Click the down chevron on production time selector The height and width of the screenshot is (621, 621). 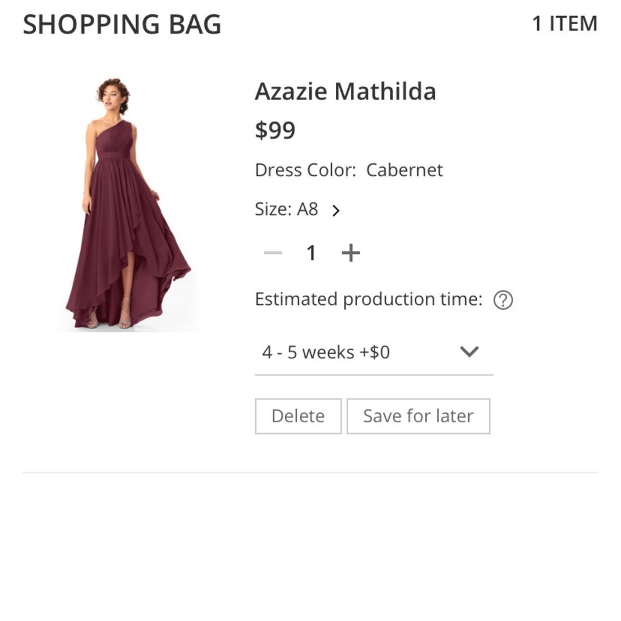click(x=471, y=351)
